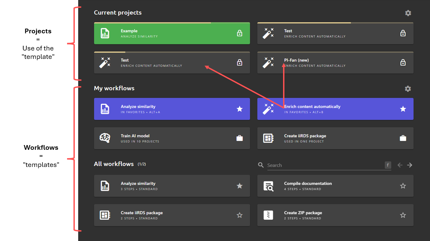Viewport: 430px width, 241px height.
Task: Star the 2-steps Create iiRDS package workflow
Action: (240, 215)
